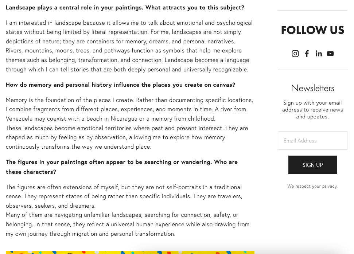Visit the Facebook page icon
Viewport: 354px width, 254px height.
tap(307, 54)
